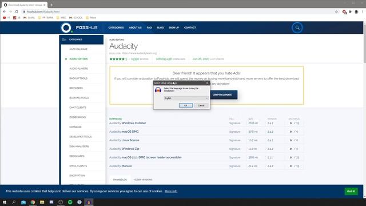The width and height of the screenshot is (366, 206).
Task: Select BURNING TOOLS category in sidebar
Action: tap(79, 98)
